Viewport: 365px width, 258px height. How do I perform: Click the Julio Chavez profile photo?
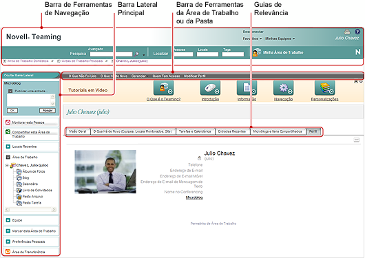(x=105, y=172)
